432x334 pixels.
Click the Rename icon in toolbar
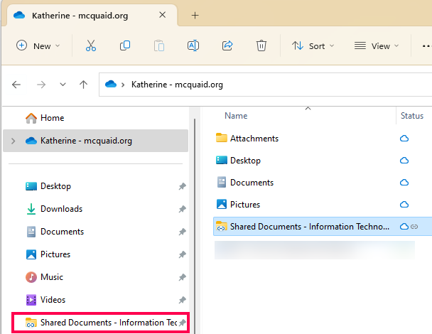pos(193,45)
